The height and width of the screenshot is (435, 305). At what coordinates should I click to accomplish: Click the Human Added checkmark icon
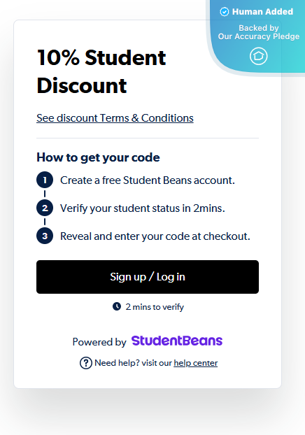(225, 12)
